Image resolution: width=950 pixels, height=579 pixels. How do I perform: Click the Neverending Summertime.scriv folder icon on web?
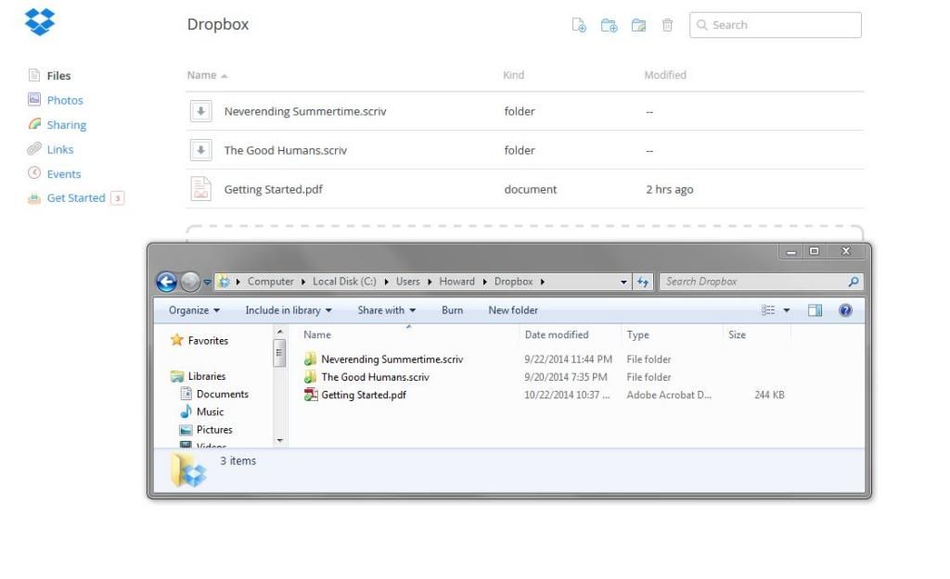coord(201,111)
